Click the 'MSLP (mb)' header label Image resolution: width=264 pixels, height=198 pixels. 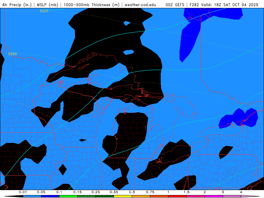pyautogui.click(x=48, y=5)
